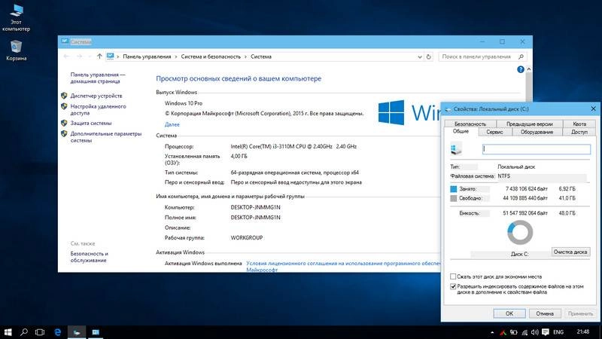
Task: Open taskbar search magnifier
Action: coord(24,332)
